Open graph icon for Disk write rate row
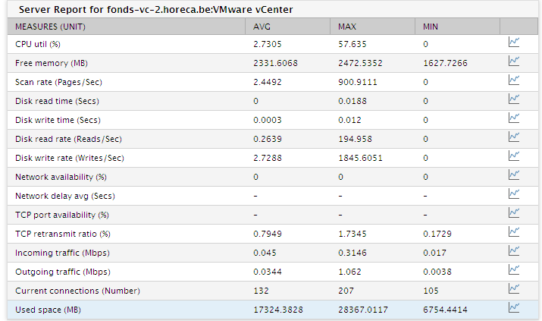The height and width of the screenshot is (321, 542). (x=514, y=156)
